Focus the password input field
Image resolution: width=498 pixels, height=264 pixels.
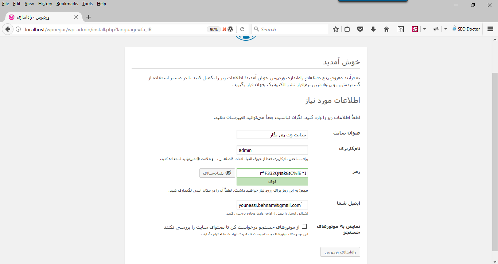[x=272, y=173]
